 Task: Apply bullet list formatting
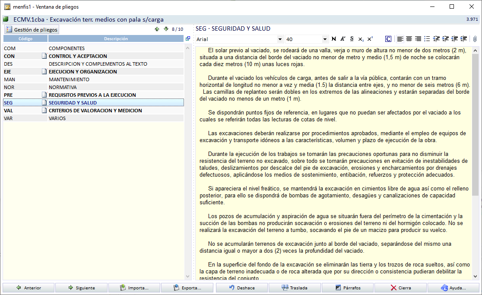(x=427, y=39)
